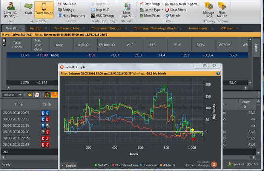Open Filter for Tag
The height and width of the screenshot is (171, 264).
(x=222, y=10)
